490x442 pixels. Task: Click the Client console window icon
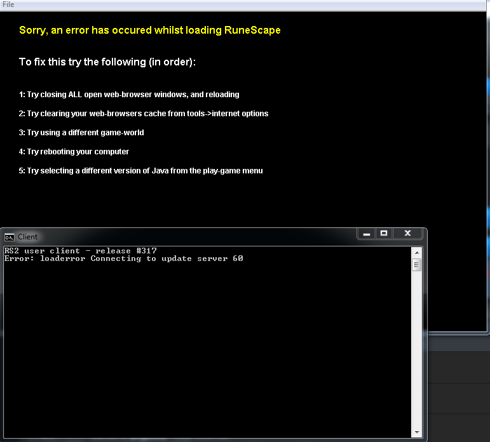click(10, 238)
